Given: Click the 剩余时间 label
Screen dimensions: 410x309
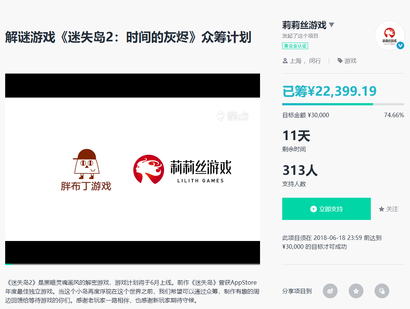Looking at the screenshot, I should tap(294, 149).
